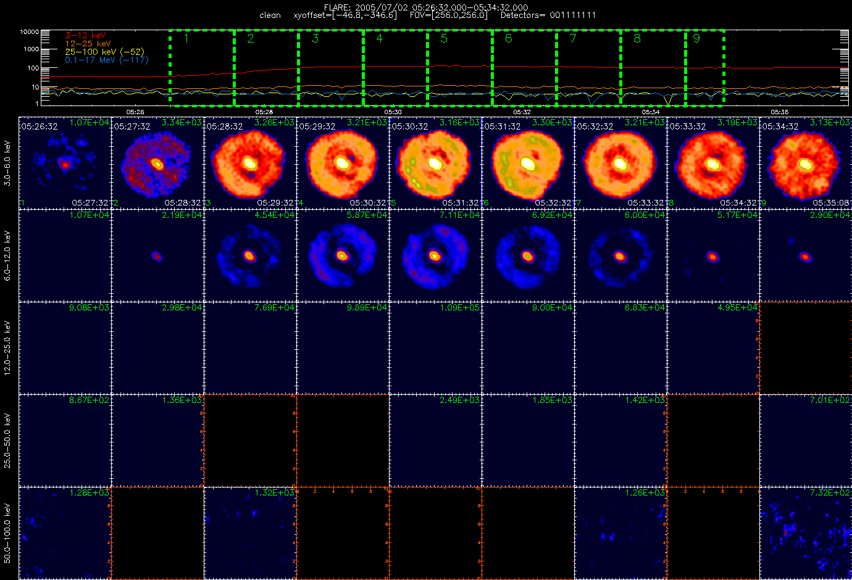Click the red 3-12 keV legend entry

click(85, 36)
